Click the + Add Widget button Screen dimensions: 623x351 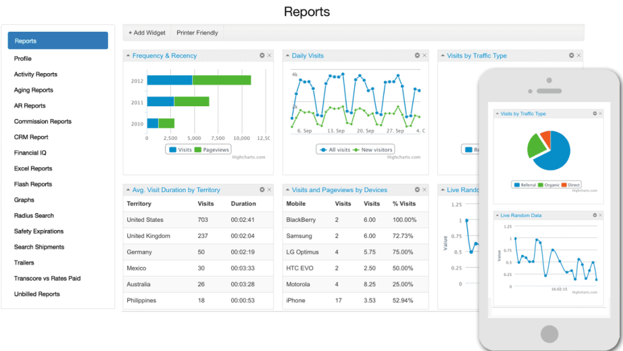click(x=147, y=32)
